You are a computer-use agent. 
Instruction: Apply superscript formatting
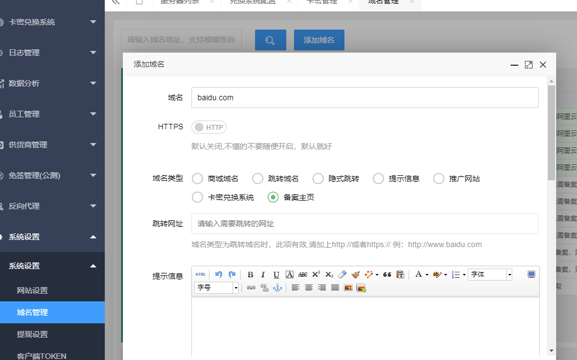pyautogui.click(x=316, y=275)
